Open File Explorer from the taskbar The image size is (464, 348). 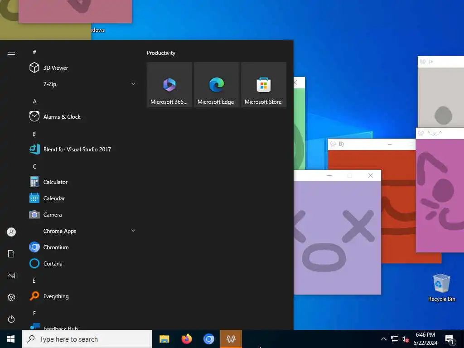[x=164, y=339]
